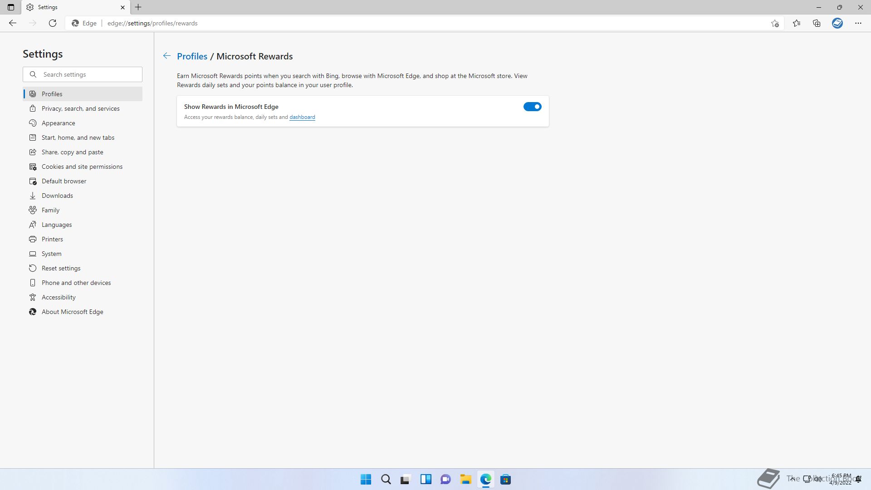This screenshot has height=490, width=871.
Task: Select Languages in settings sidebar
Action: (83, 225)
